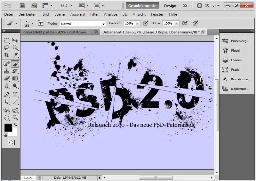Select the Move tool

pyautogui.click(x=15, y=40)
